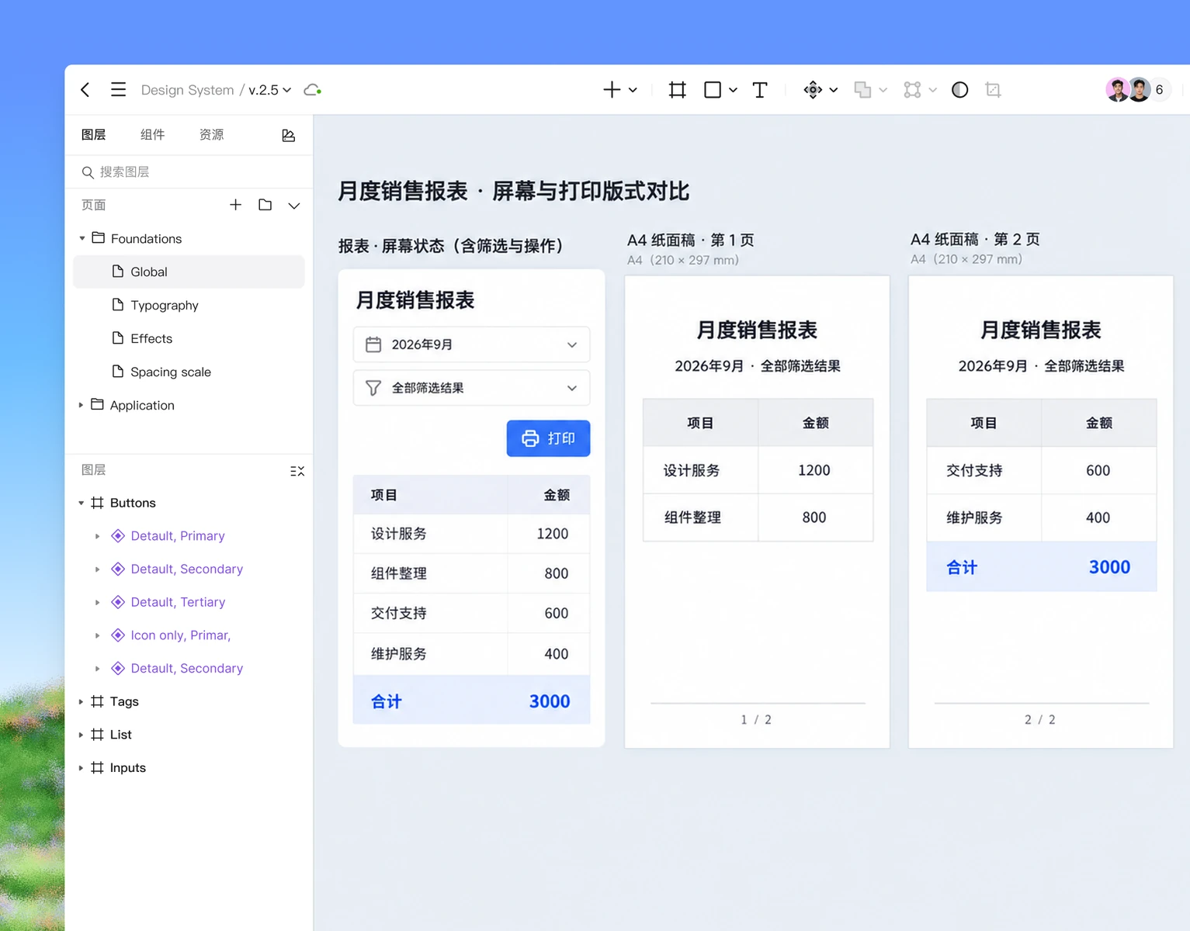Screen dimensions: 1190x931
Task: Select the Text tool
Action: pyautogui.click(x=760, y=90)
